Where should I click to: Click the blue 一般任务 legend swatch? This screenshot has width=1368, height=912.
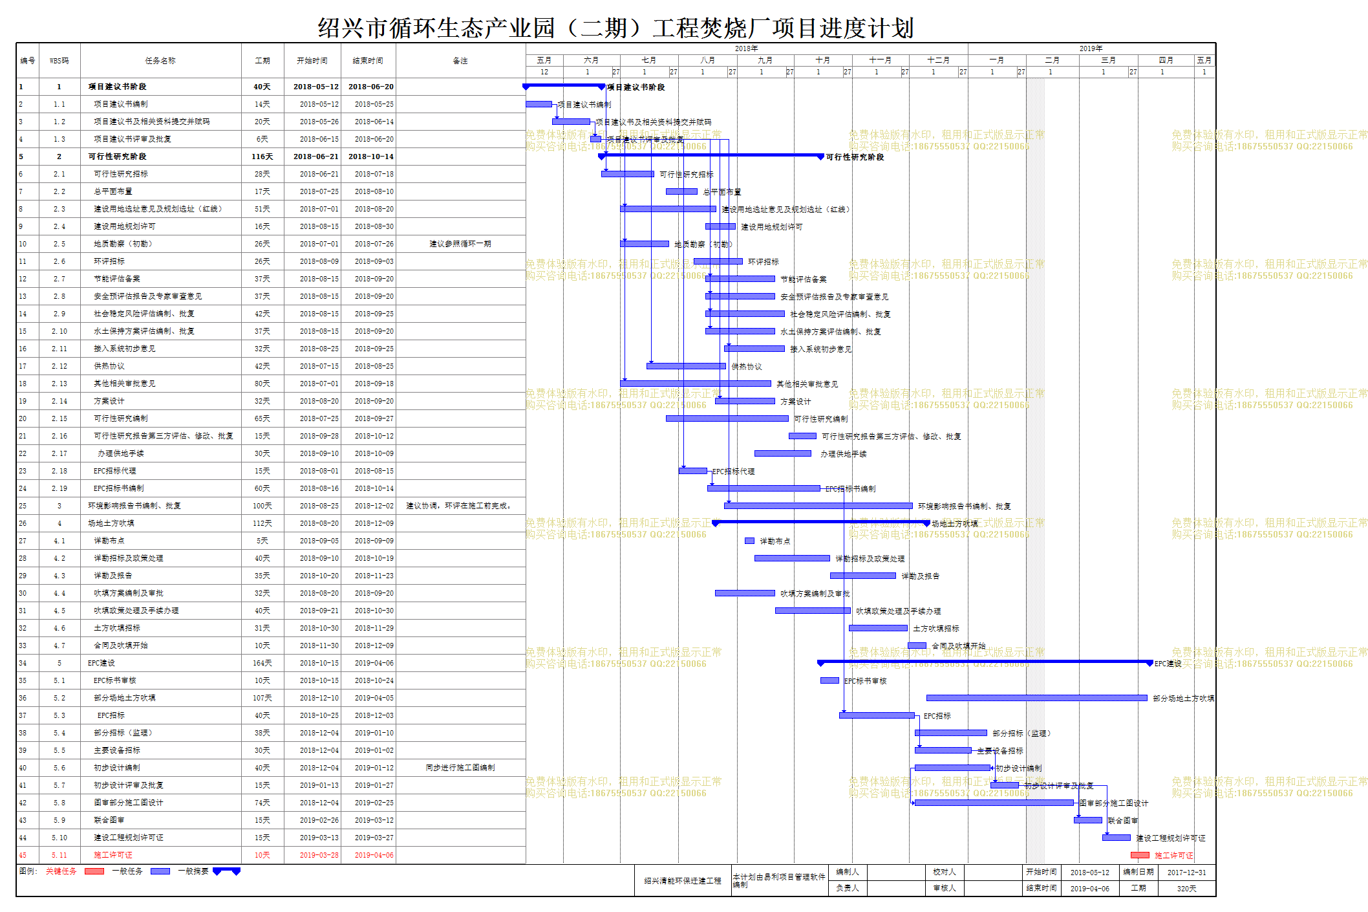pos(160,871)
